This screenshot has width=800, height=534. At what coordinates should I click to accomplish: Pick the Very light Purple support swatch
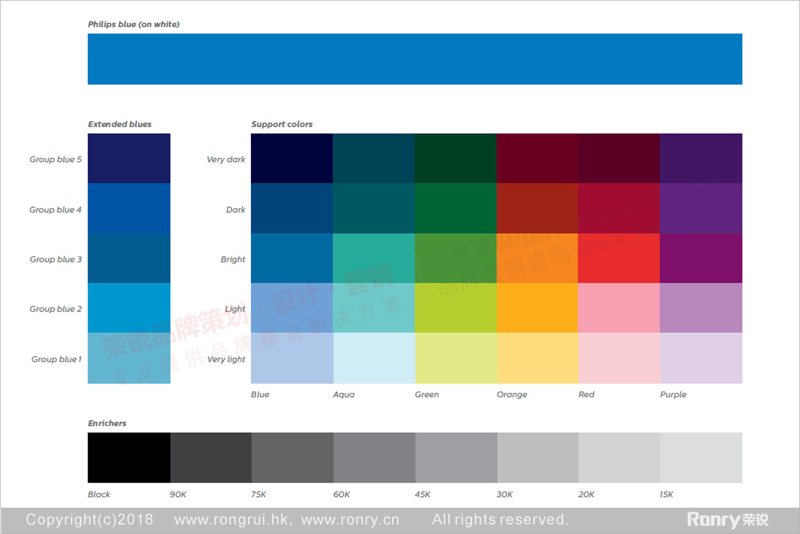[x=701, y=358]
